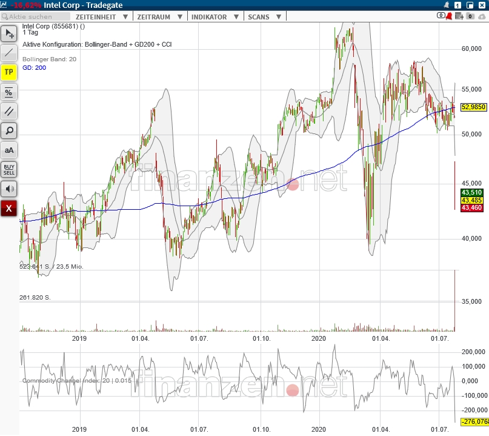The width and height of the screenshot is (489, 436).
Task: Open the ZEITEINHEIT dropdown
Action: pyautogui.click(x=102, y=17)
